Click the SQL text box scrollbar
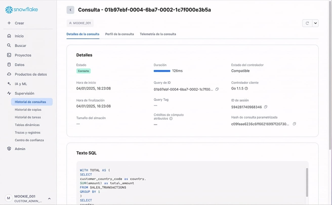The image size is (332, 205). pos(307,182)
